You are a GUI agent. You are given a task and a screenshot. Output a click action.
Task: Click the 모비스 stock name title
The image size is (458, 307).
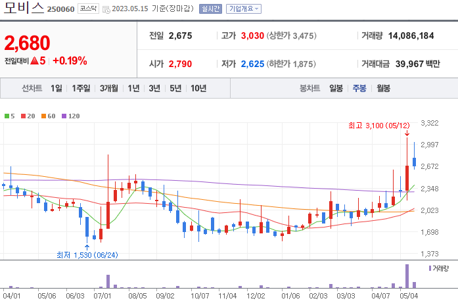(x=24, y=8)
